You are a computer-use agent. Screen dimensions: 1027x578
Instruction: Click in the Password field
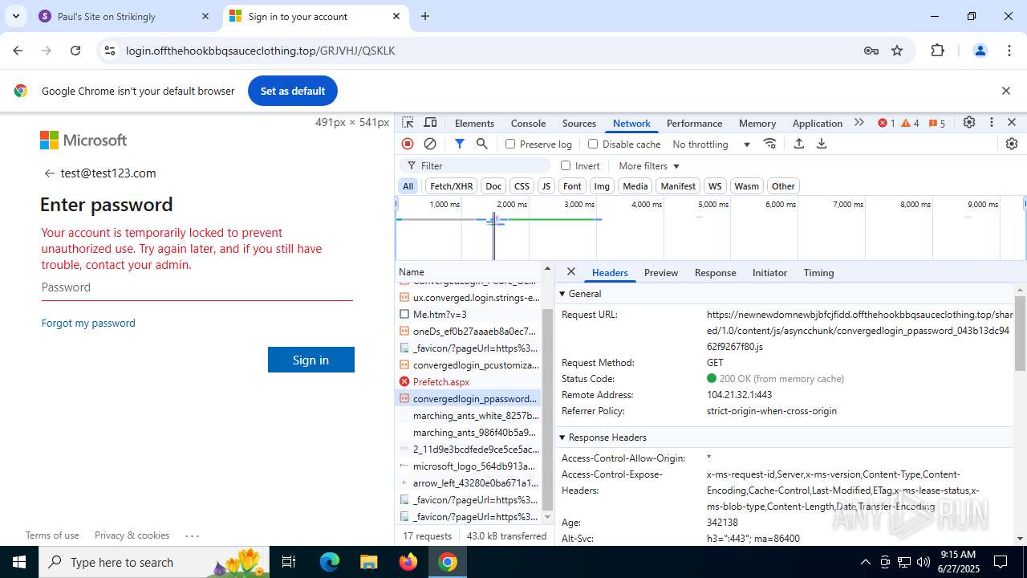click(x=197, y=287)
